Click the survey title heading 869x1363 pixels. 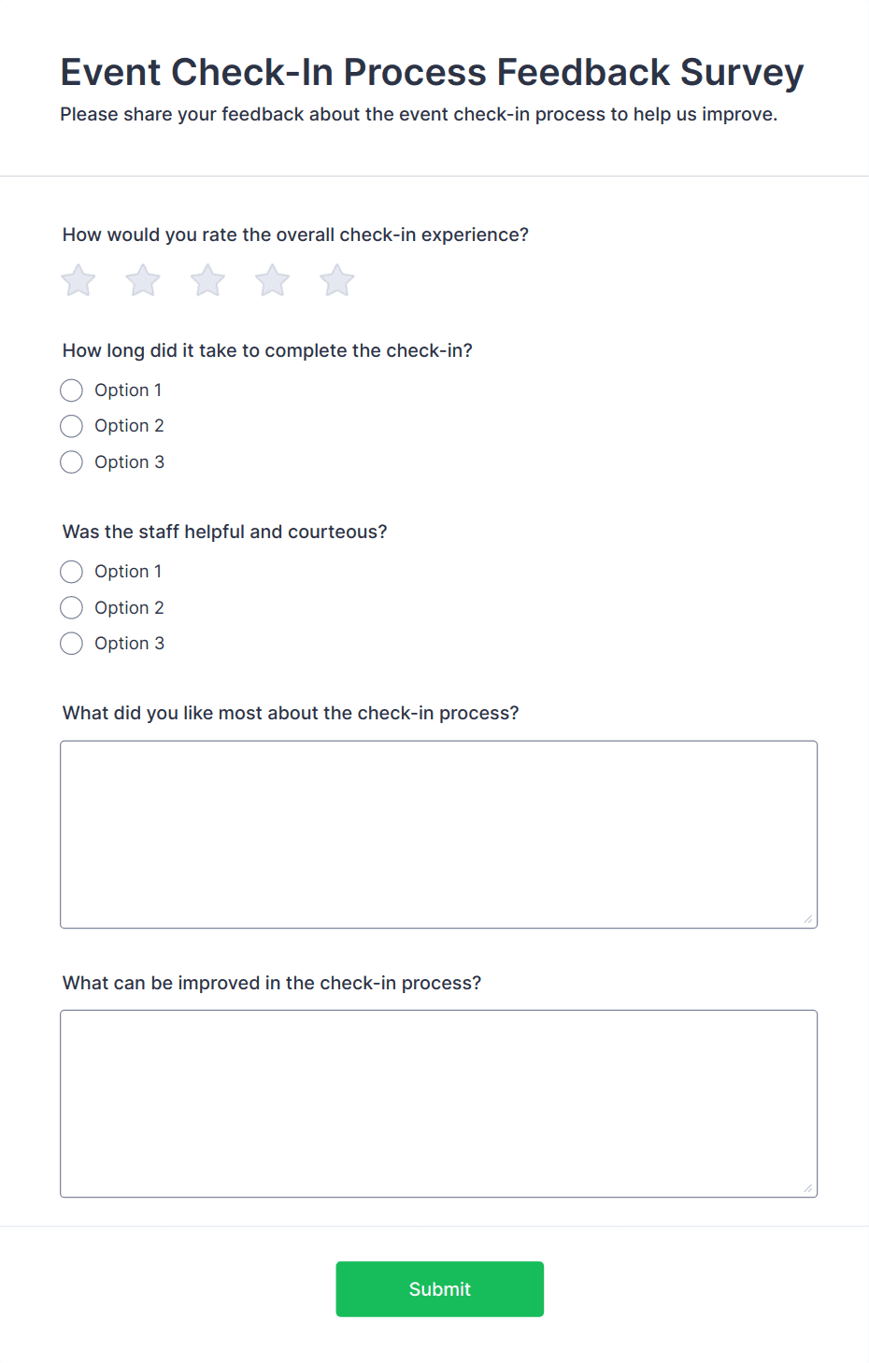[432, 72]
